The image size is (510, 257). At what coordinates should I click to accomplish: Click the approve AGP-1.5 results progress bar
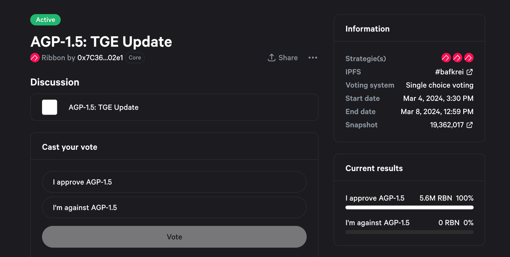click(x=409, y=208)
